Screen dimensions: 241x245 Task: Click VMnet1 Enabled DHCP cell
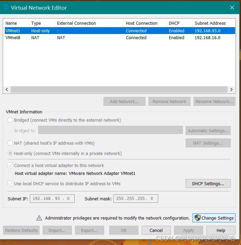(x=176, y=31)
